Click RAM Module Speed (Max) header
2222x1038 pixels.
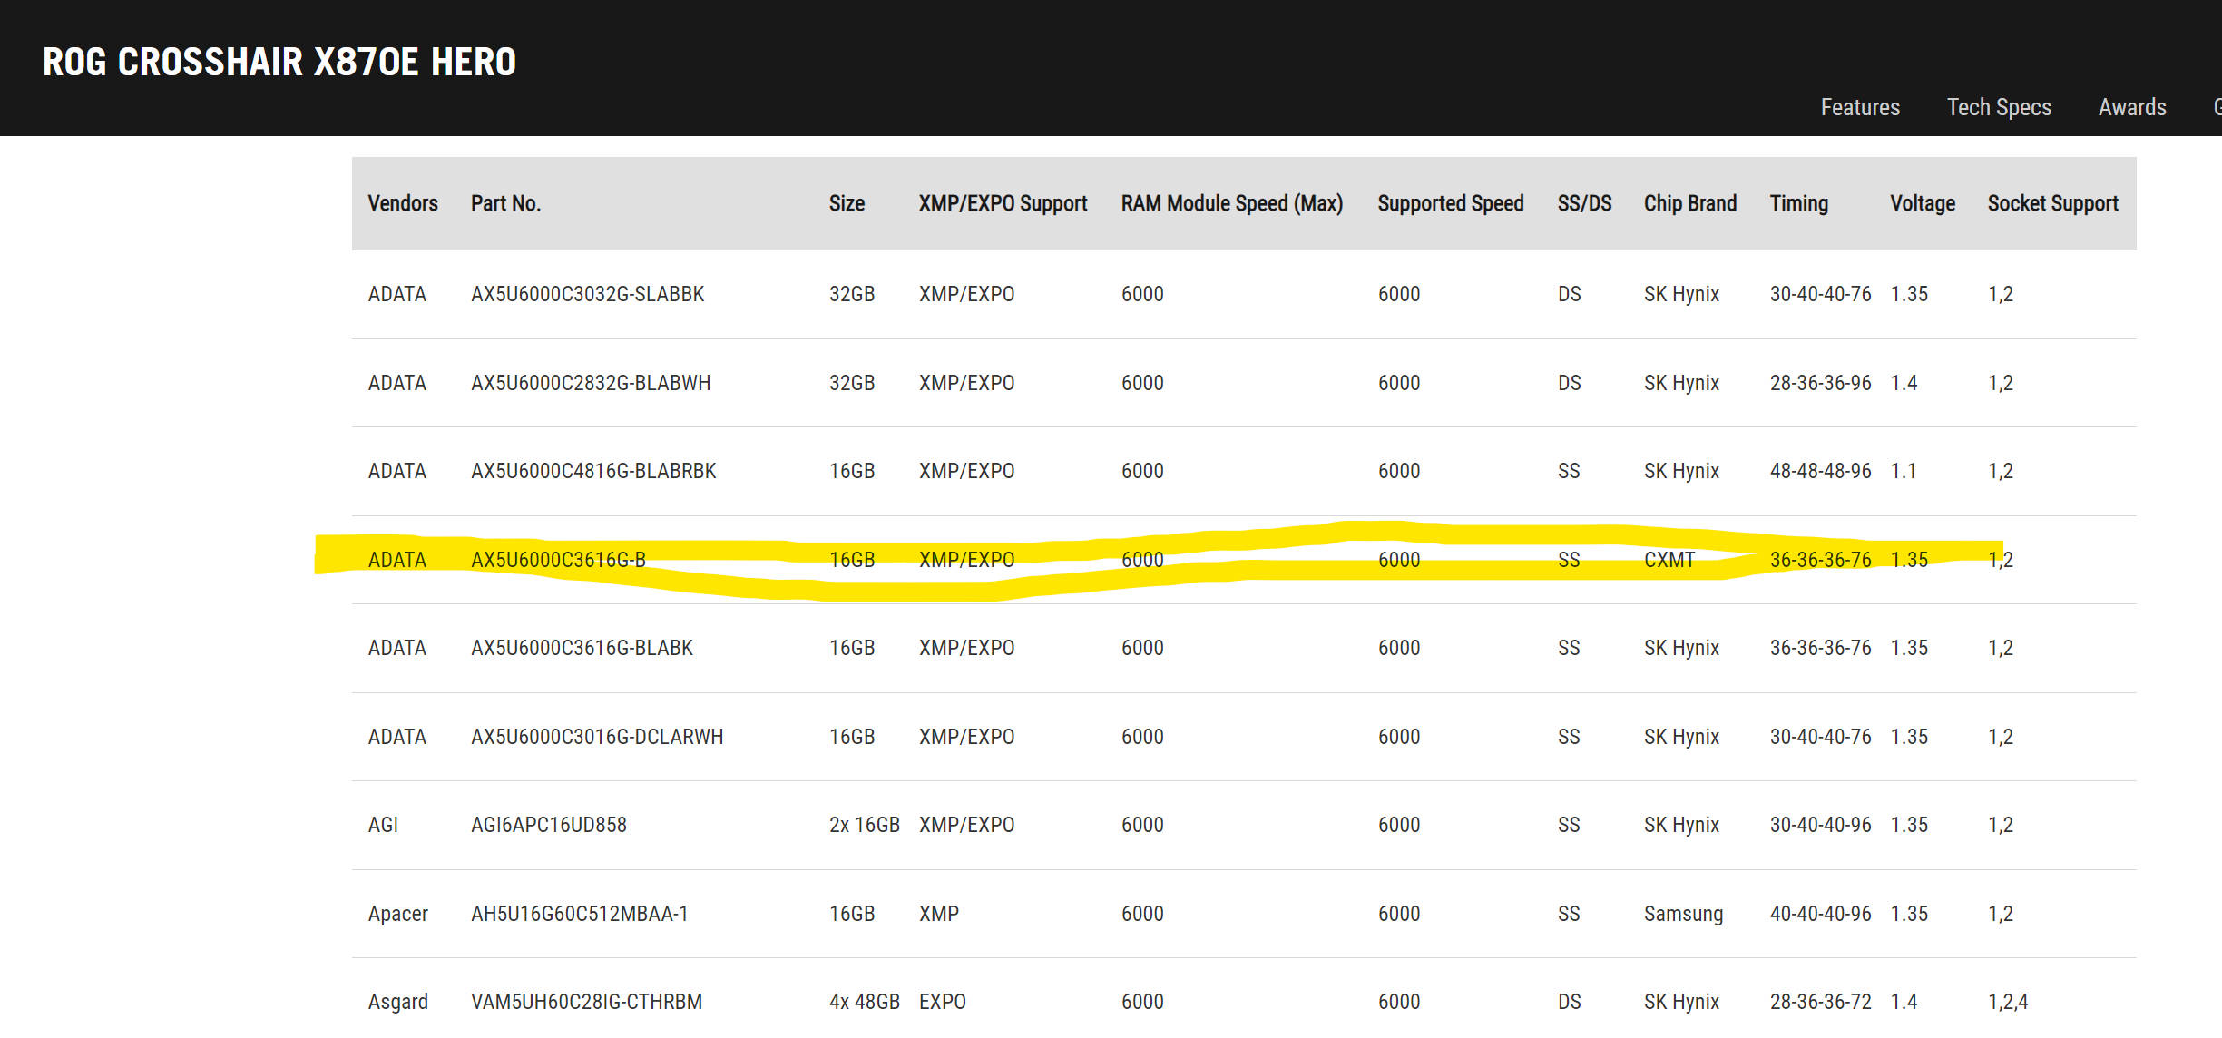click(x=1231, y=203)
